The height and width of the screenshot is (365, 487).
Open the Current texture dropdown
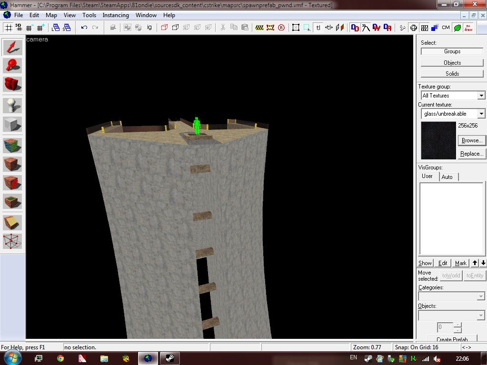(481, 114)
